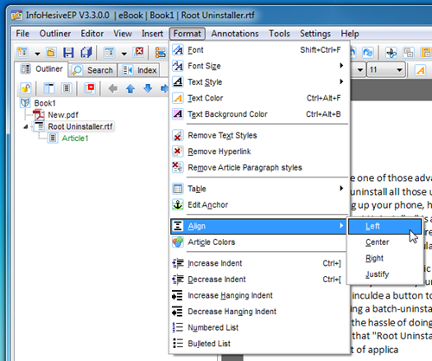The width and height of the screenshot is (432, 361).
Task: Apply Decrease Indent
Action: point(259,280)
